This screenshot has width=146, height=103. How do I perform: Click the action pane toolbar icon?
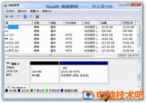[x=30, y=17]
